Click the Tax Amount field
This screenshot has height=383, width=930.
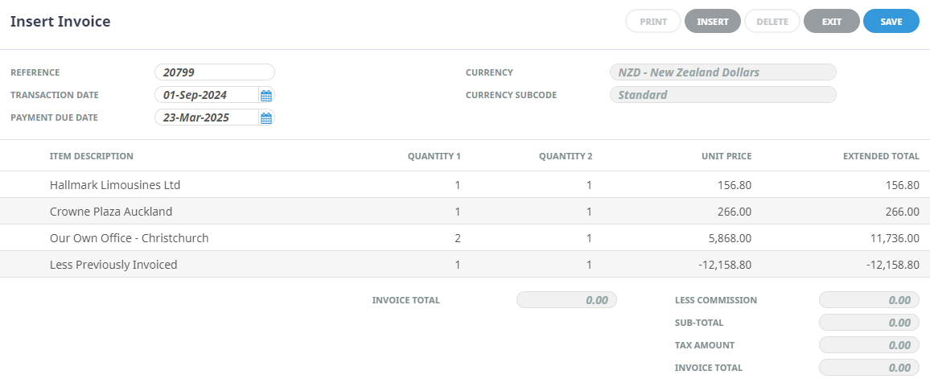[x=868, y=345]
